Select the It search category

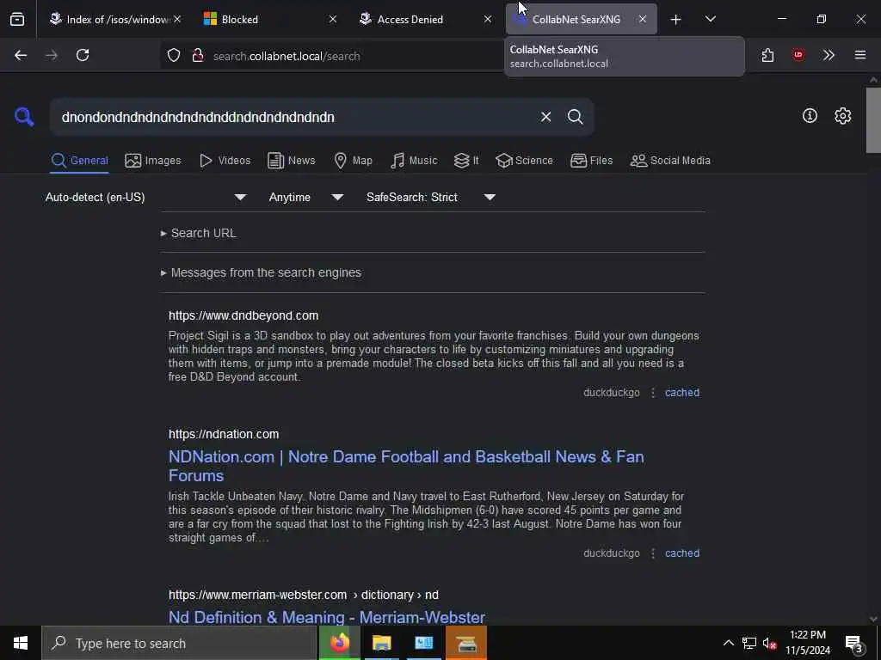coord(465,161)
